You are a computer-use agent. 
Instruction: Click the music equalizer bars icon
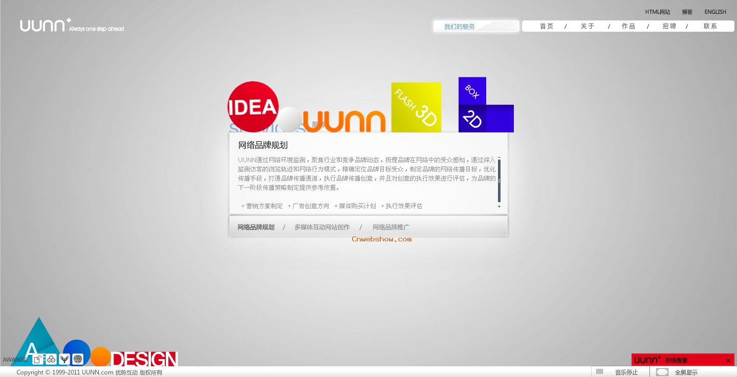[x=599, y=372]
